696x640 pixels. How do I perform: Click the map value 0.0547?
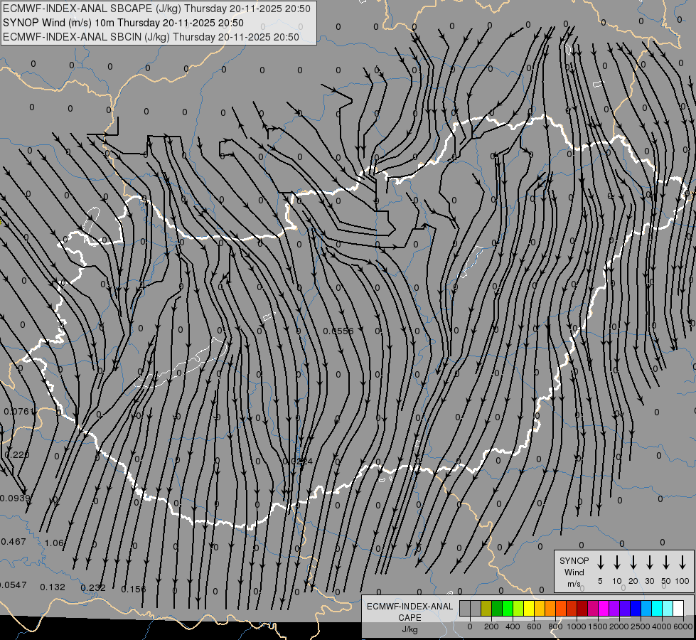[14, 585]
